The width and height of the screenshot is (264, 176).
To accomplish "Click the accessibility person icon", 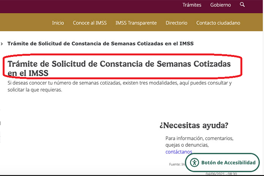I will tap(194, 163).
